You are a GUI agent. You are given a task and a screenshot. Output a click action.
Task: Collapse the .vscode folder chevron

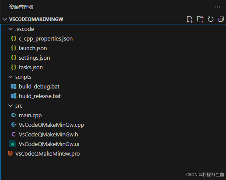(x=10, y=29)
